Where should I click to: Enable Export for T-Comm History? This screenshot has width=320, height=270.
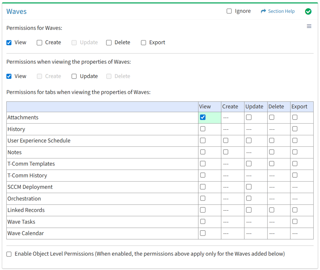point(295,175)
